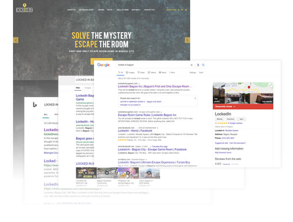This screenshot has width=293, height=222.
Task: Click the Google logo
Action: [103, 65]
